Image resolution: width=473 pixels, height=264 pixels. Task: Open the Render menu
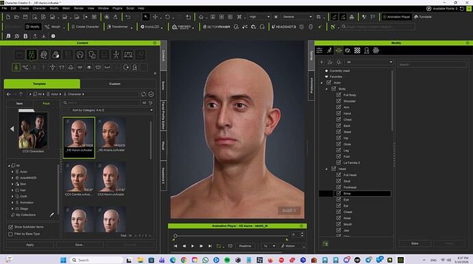pyautogui.click(x=79, y=8)
